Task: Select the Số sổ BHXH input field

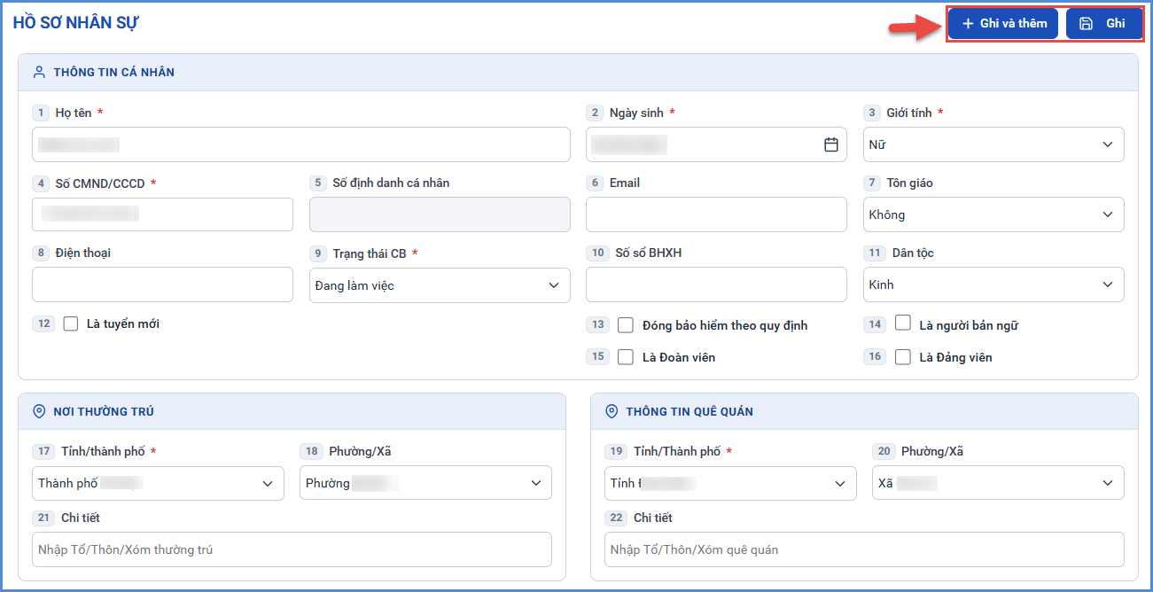Action: coord(716,284)
